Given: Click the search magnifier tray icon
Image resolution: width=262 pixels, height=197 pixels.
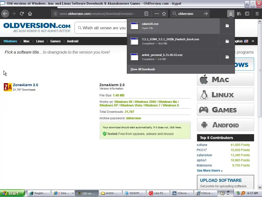Looking at the screenshot, I should pos(243,193).
